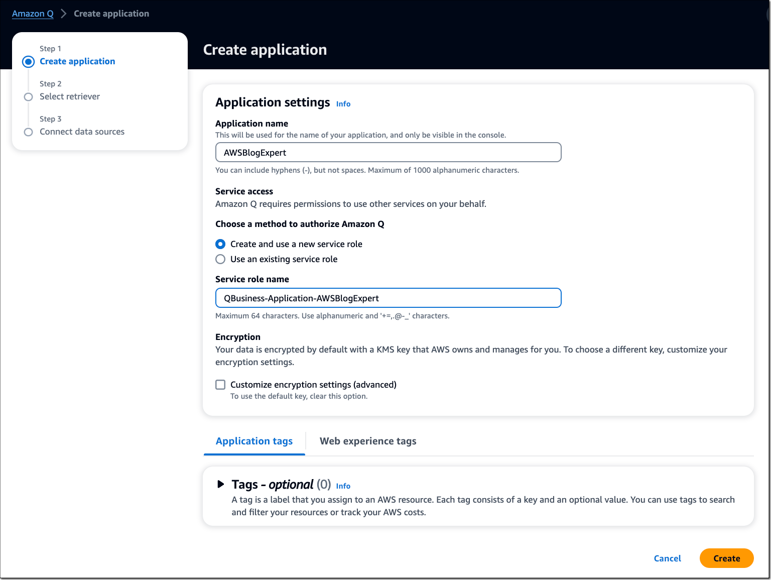Open the Application settings Info link
Screen dimensions: 771x580
[x=343, y=103]
